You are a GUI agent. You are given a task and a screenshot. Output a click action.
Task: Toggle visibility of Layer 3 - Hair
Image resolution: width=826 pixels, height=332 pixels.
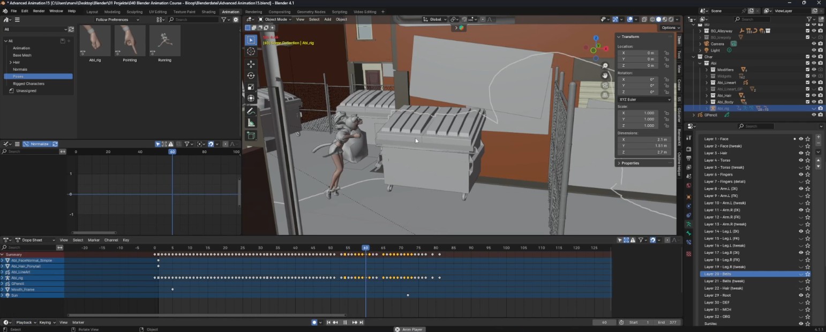pos(801,153)
